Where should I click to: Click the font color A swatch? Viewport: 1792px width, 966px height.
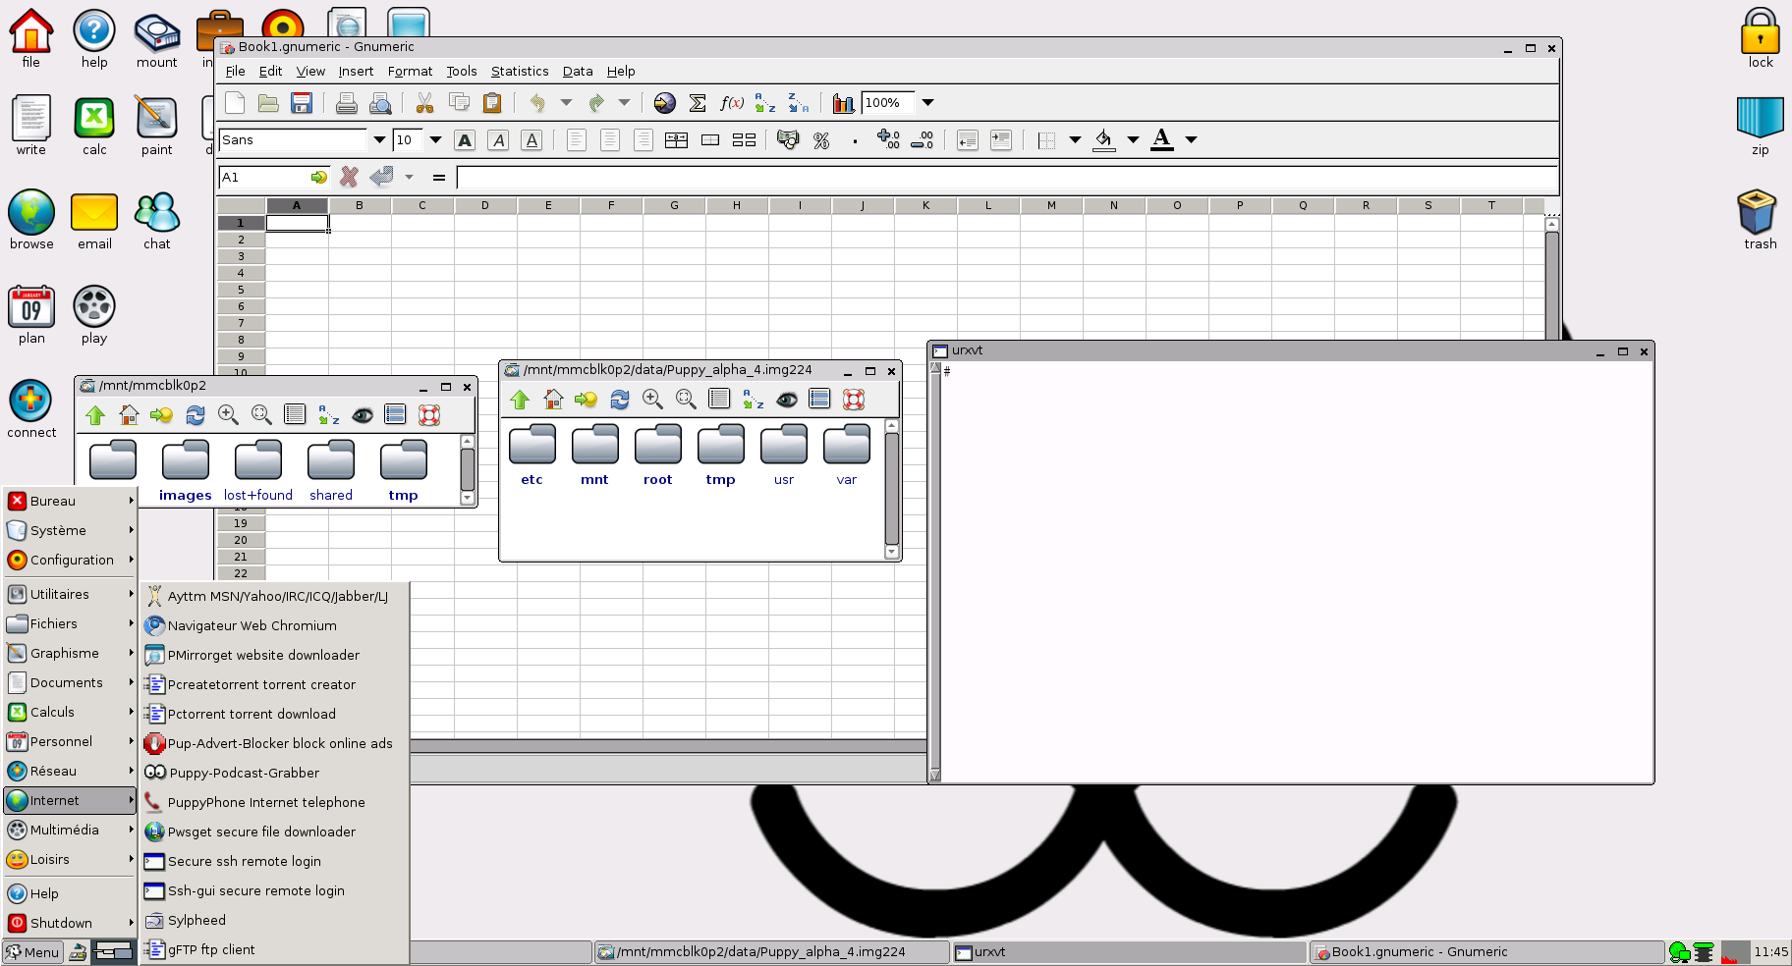tap(1162, 139)
